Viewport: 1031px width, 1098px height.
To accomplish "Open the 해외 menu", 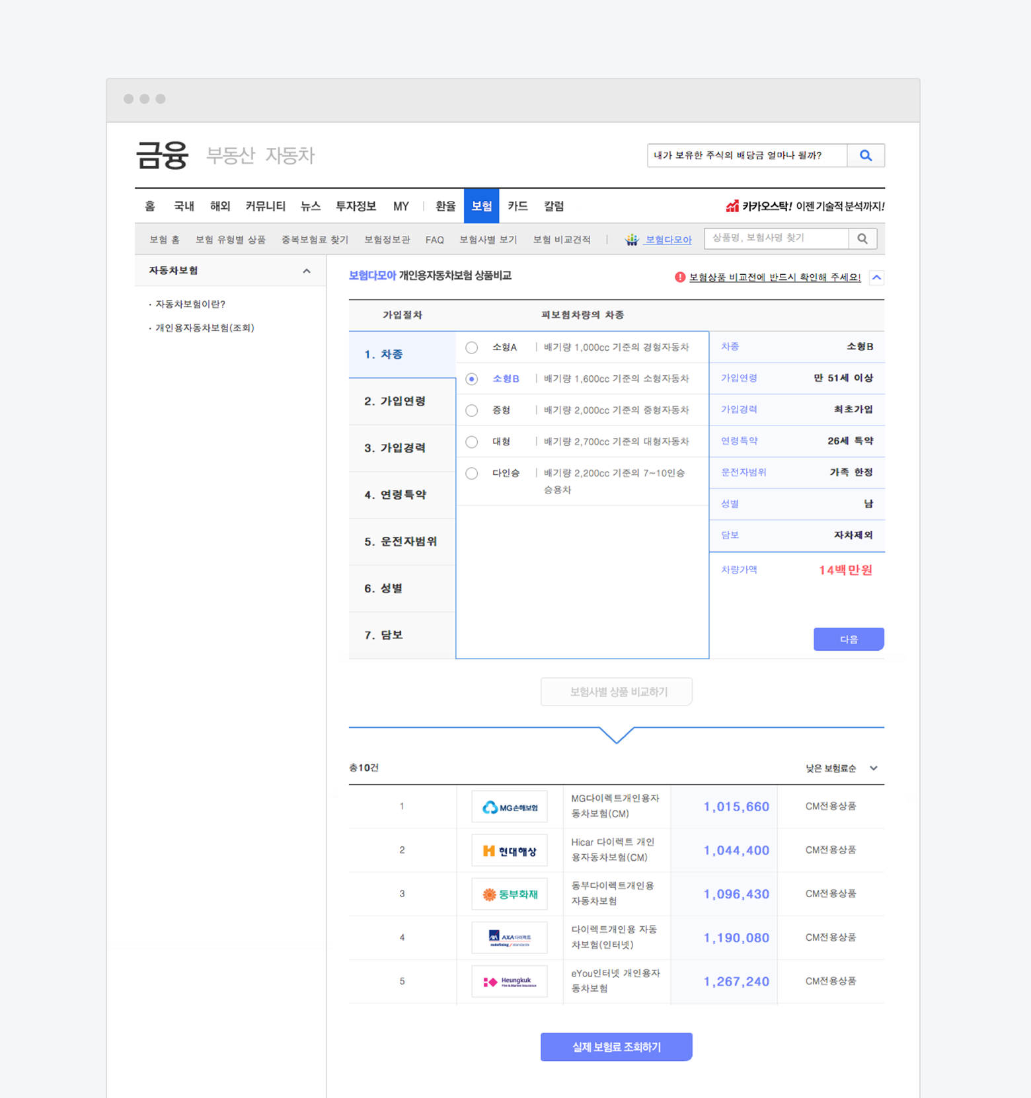I will (220, 206).
